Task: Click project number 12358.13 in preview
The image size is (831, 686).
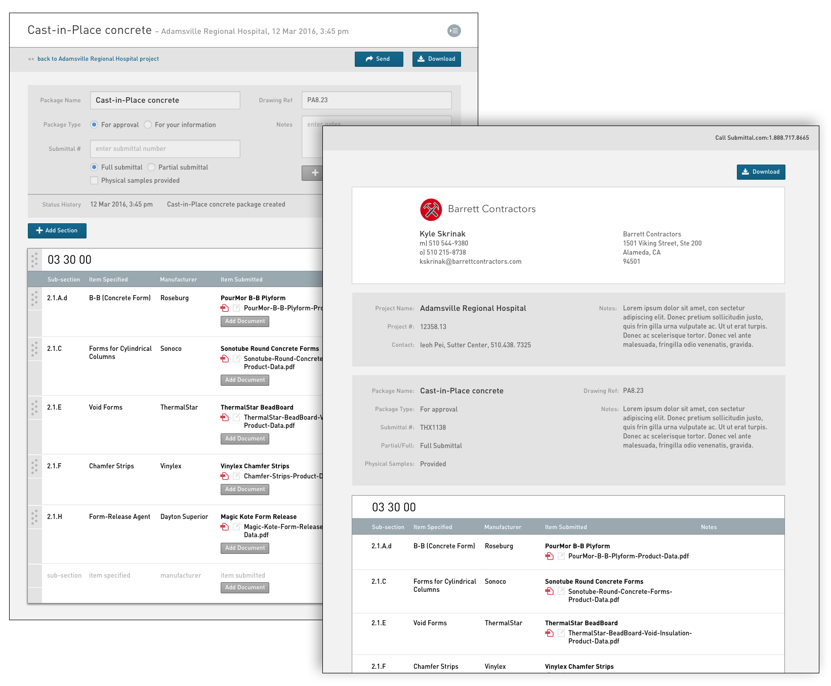Action: coord(433,327)
